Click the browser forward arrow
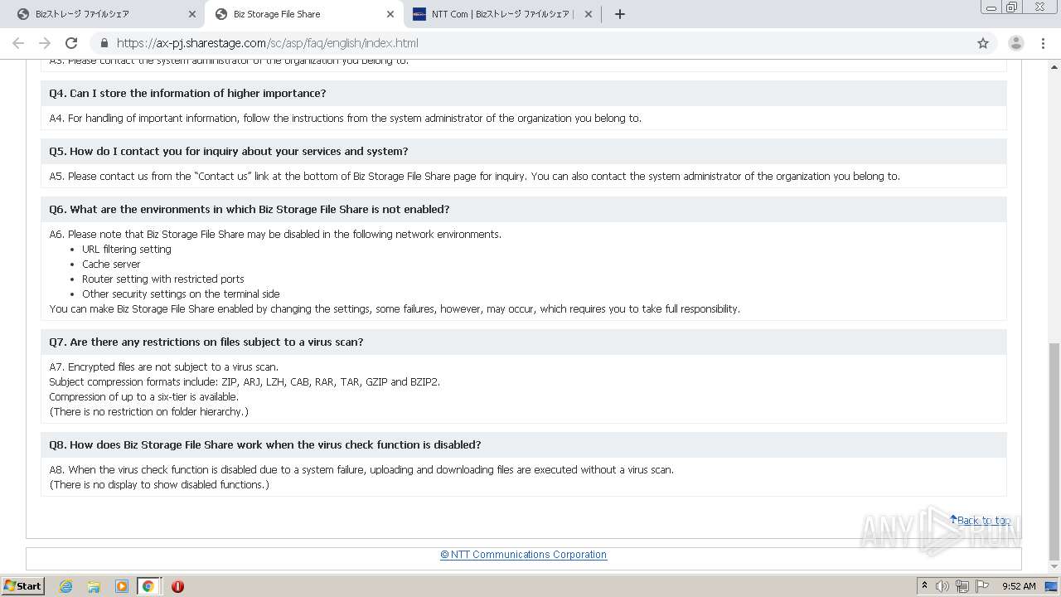 click(45, 43)
